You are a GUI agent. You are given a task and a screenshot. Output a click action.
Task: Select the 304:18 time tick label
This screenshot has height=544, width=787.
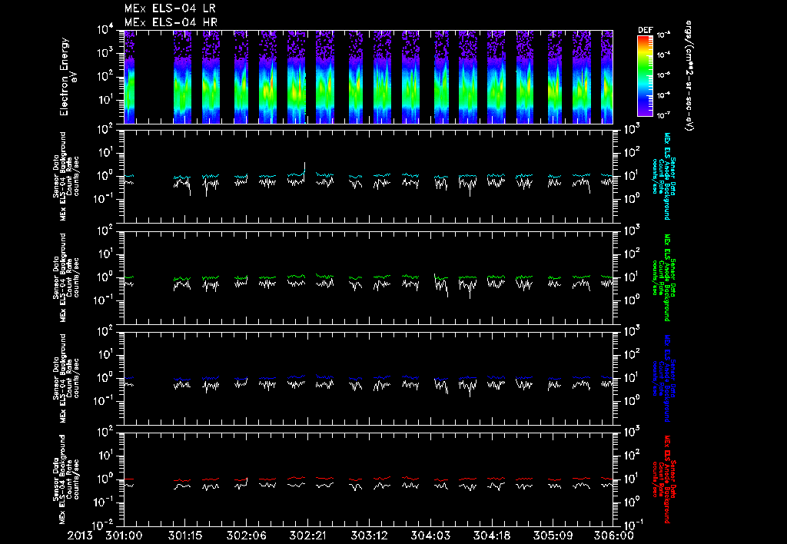(x=491, y=536)
